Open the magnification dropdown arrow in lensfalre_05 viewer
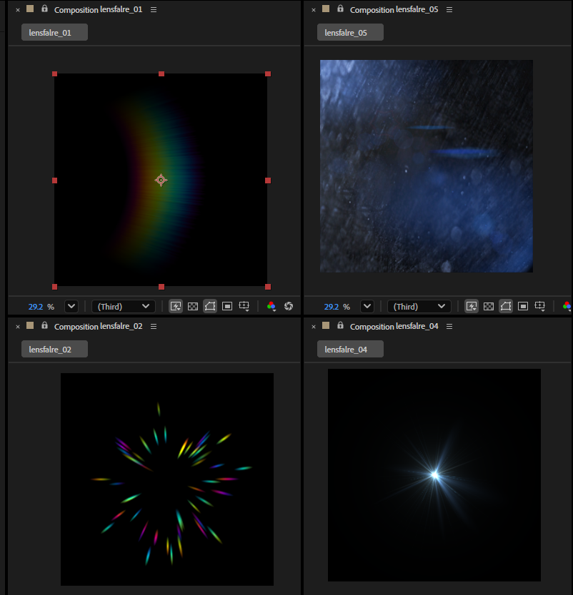Image resolution: width=573 pixels, height=595 pixels. coord(367,306)
